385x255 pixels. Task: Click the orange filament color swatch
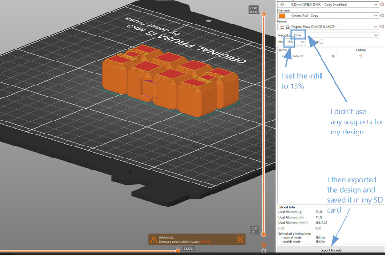click(282, 16)
